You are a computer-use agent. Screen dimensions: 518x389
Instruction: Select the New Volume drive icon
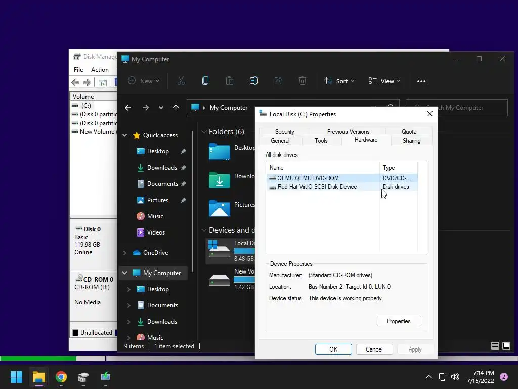(220, 280)
